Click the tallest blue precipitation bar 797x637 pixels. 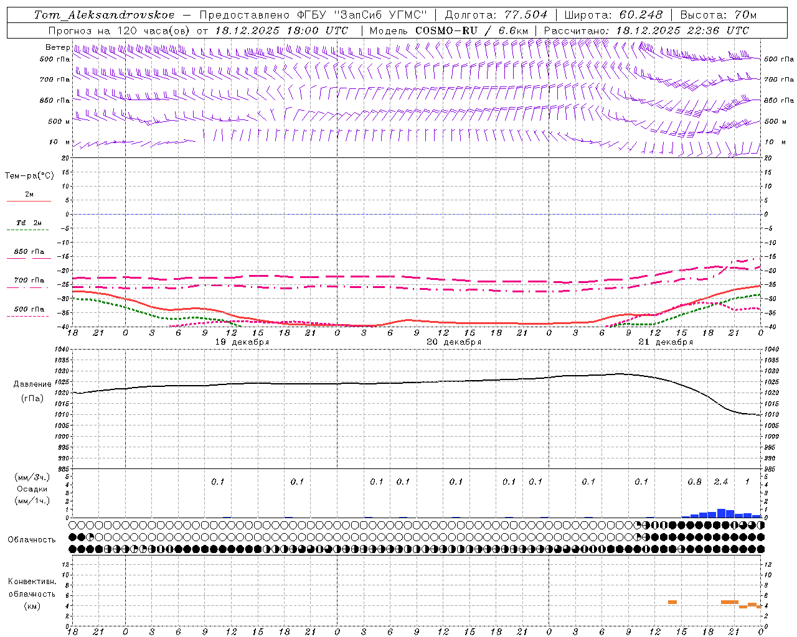click(x=721, y=513)
